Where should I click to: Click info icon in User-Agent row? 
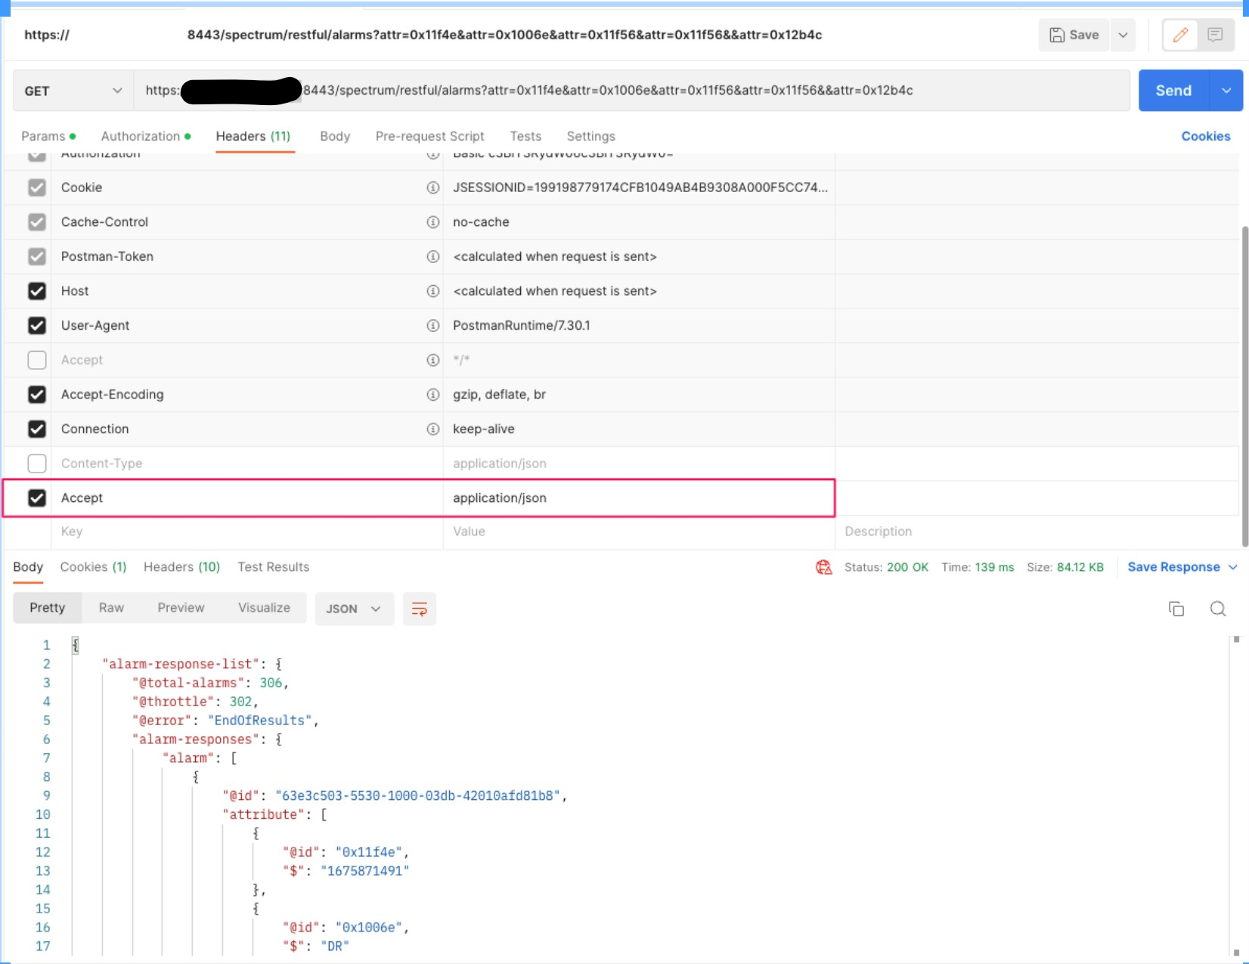click(x=433, y=326)
